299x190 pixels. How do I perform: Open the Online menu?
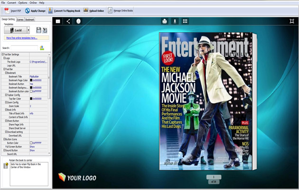33,3
